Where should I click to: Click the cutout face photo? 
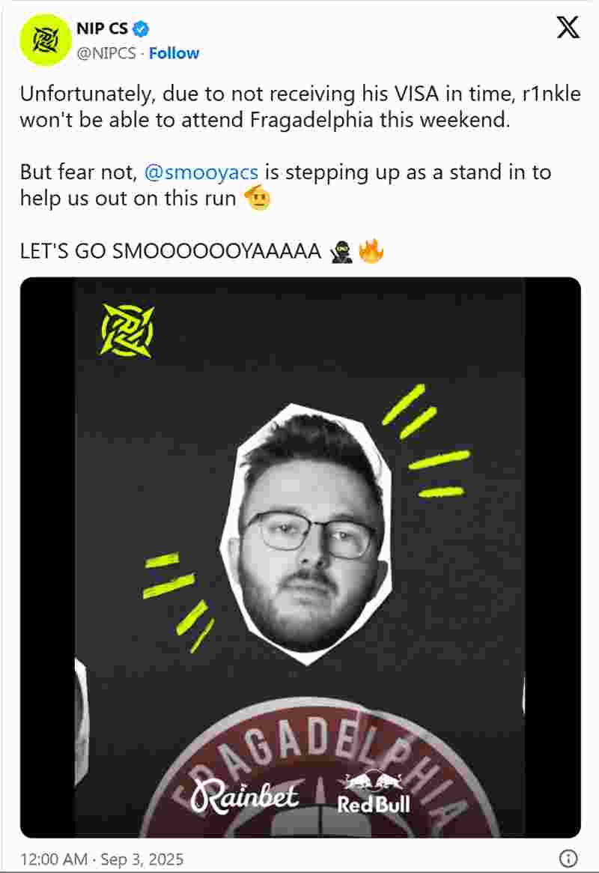306,534
